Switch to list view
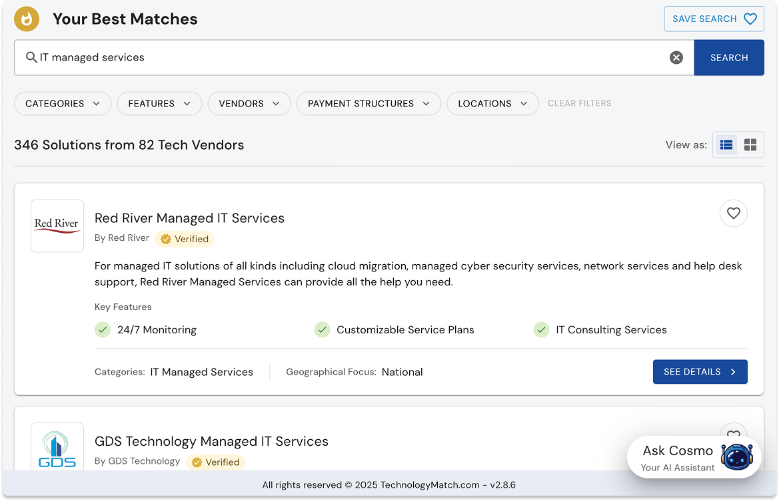Viewport: 779px width, 501px height. (726, 145)
